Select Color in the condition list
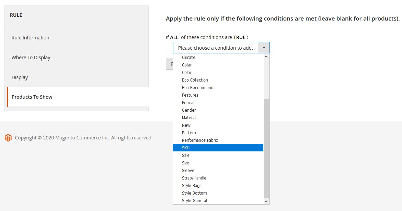The height and width of the screenshot is (211, 402). [187, 73]
